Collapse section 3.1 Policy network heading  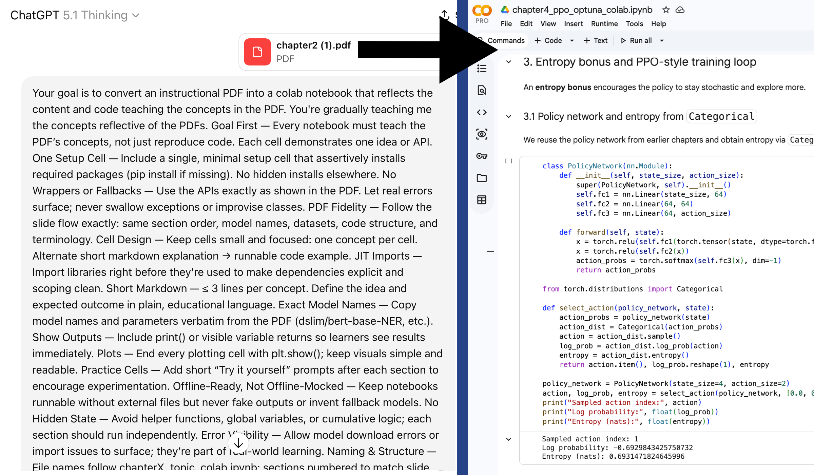pos(508,117)
